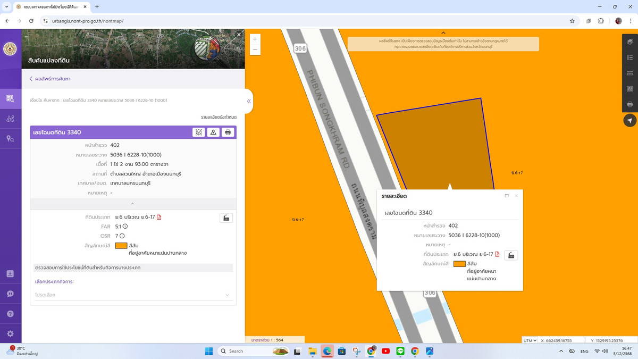Select the location marker icon on parcel 3340 header
This screenshot has height=359, width=638.
coord(213,132)
